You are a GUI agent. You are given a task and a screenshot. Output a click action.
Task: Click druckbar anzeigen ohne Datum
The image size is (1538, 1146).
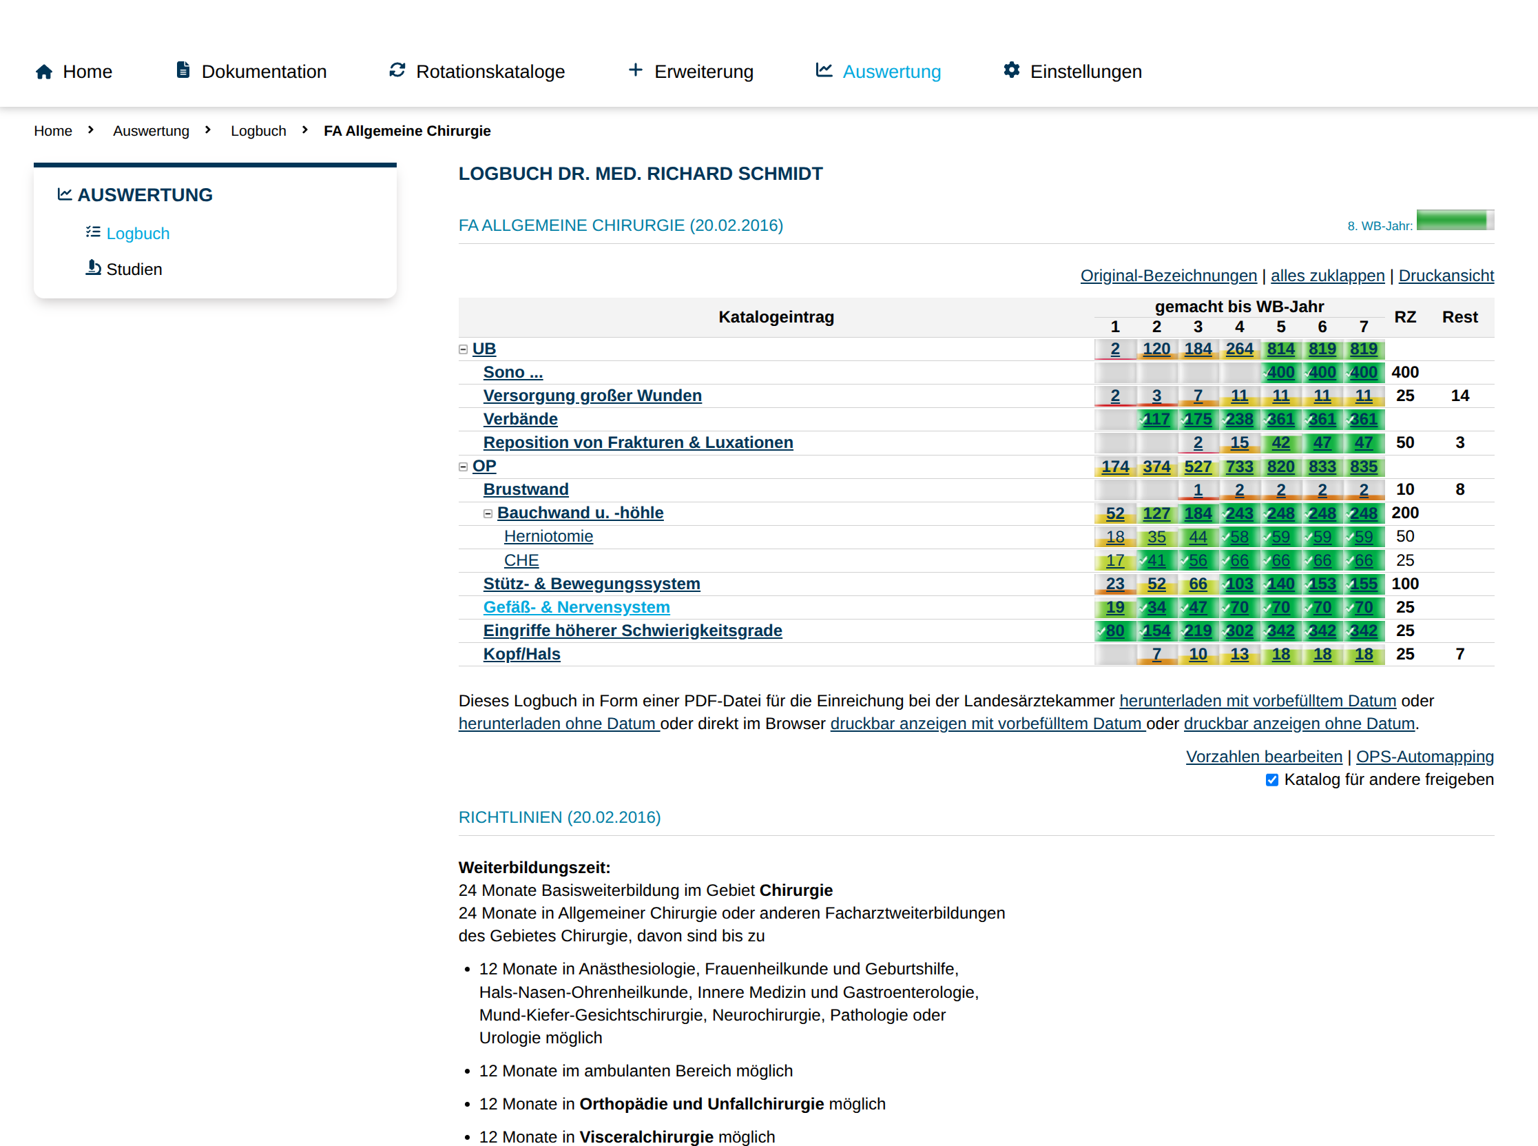point(1300,724)
